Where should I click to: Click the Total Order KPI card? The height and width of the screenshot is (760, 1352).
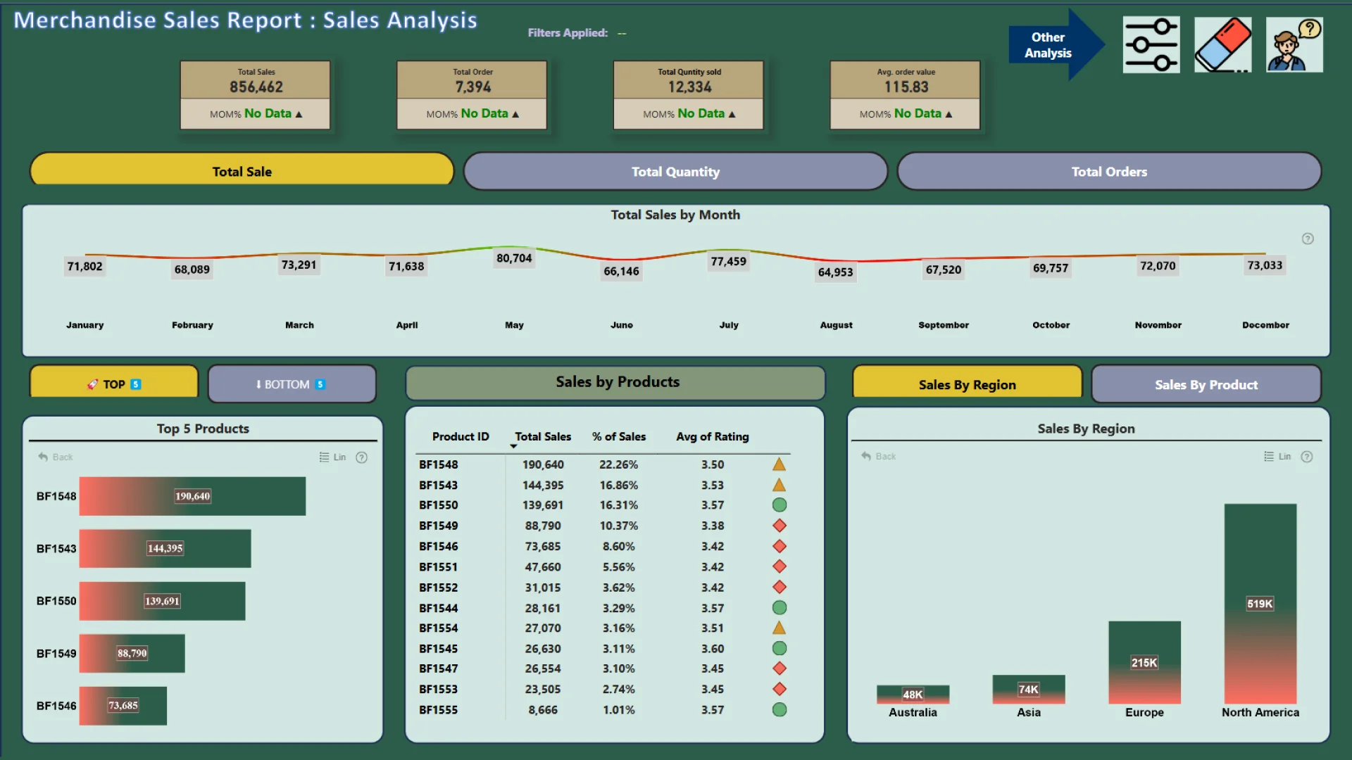click(472, 94)
